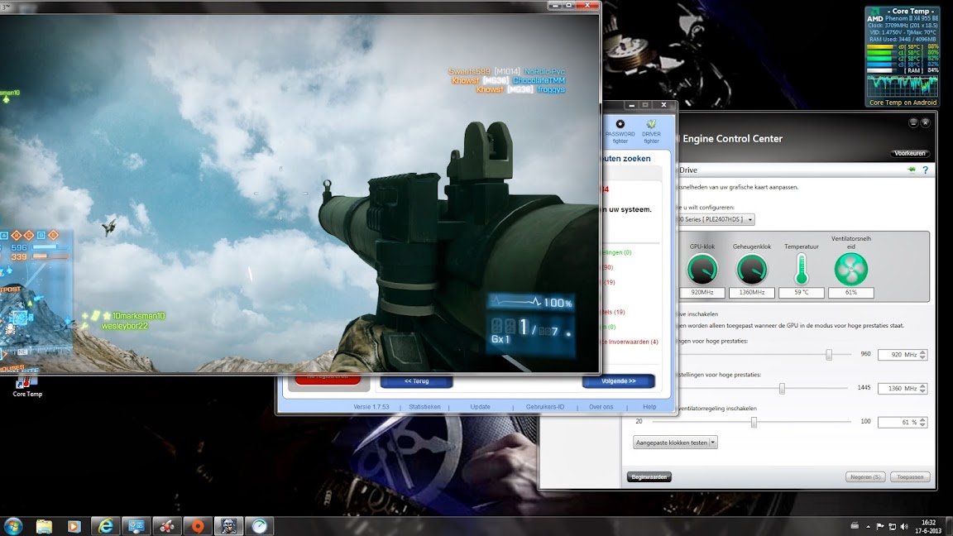
Task: Click the 920 MHz stepper arrows
Action: [922, 354]
